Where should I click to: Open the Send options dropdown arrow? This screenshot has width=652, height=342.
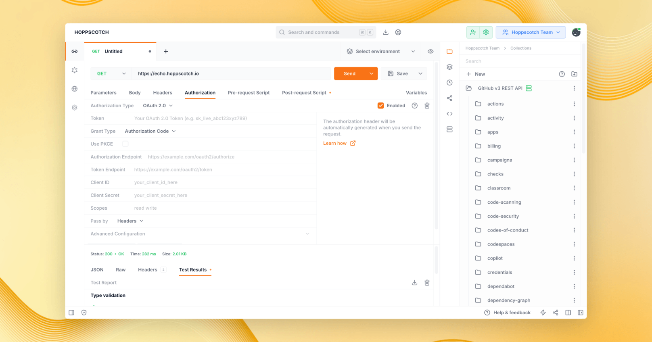pyautogui.click(x=371, y=73)
